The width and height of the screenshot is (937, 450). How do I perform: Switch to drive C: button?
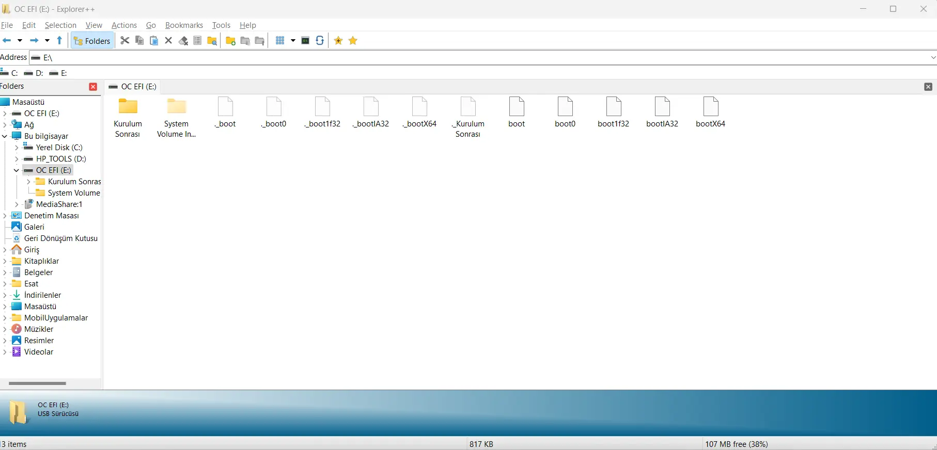(x=9, y=73)
